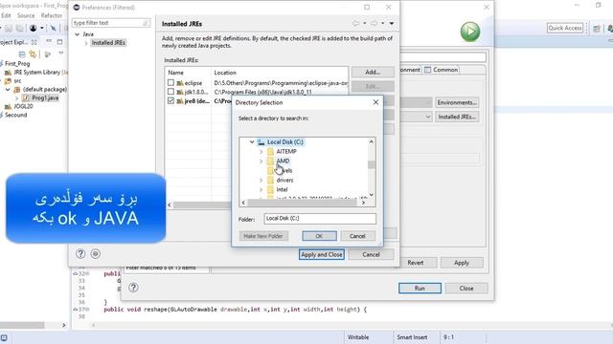Click the Preferences forward navigation arrow
This screenshot has width=613, height=344.
pos(374,23)
